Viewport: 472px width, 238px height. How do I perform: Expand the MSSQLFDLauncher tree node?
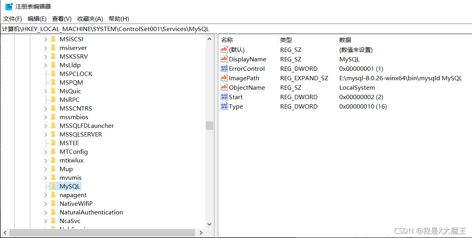[45, 126]
